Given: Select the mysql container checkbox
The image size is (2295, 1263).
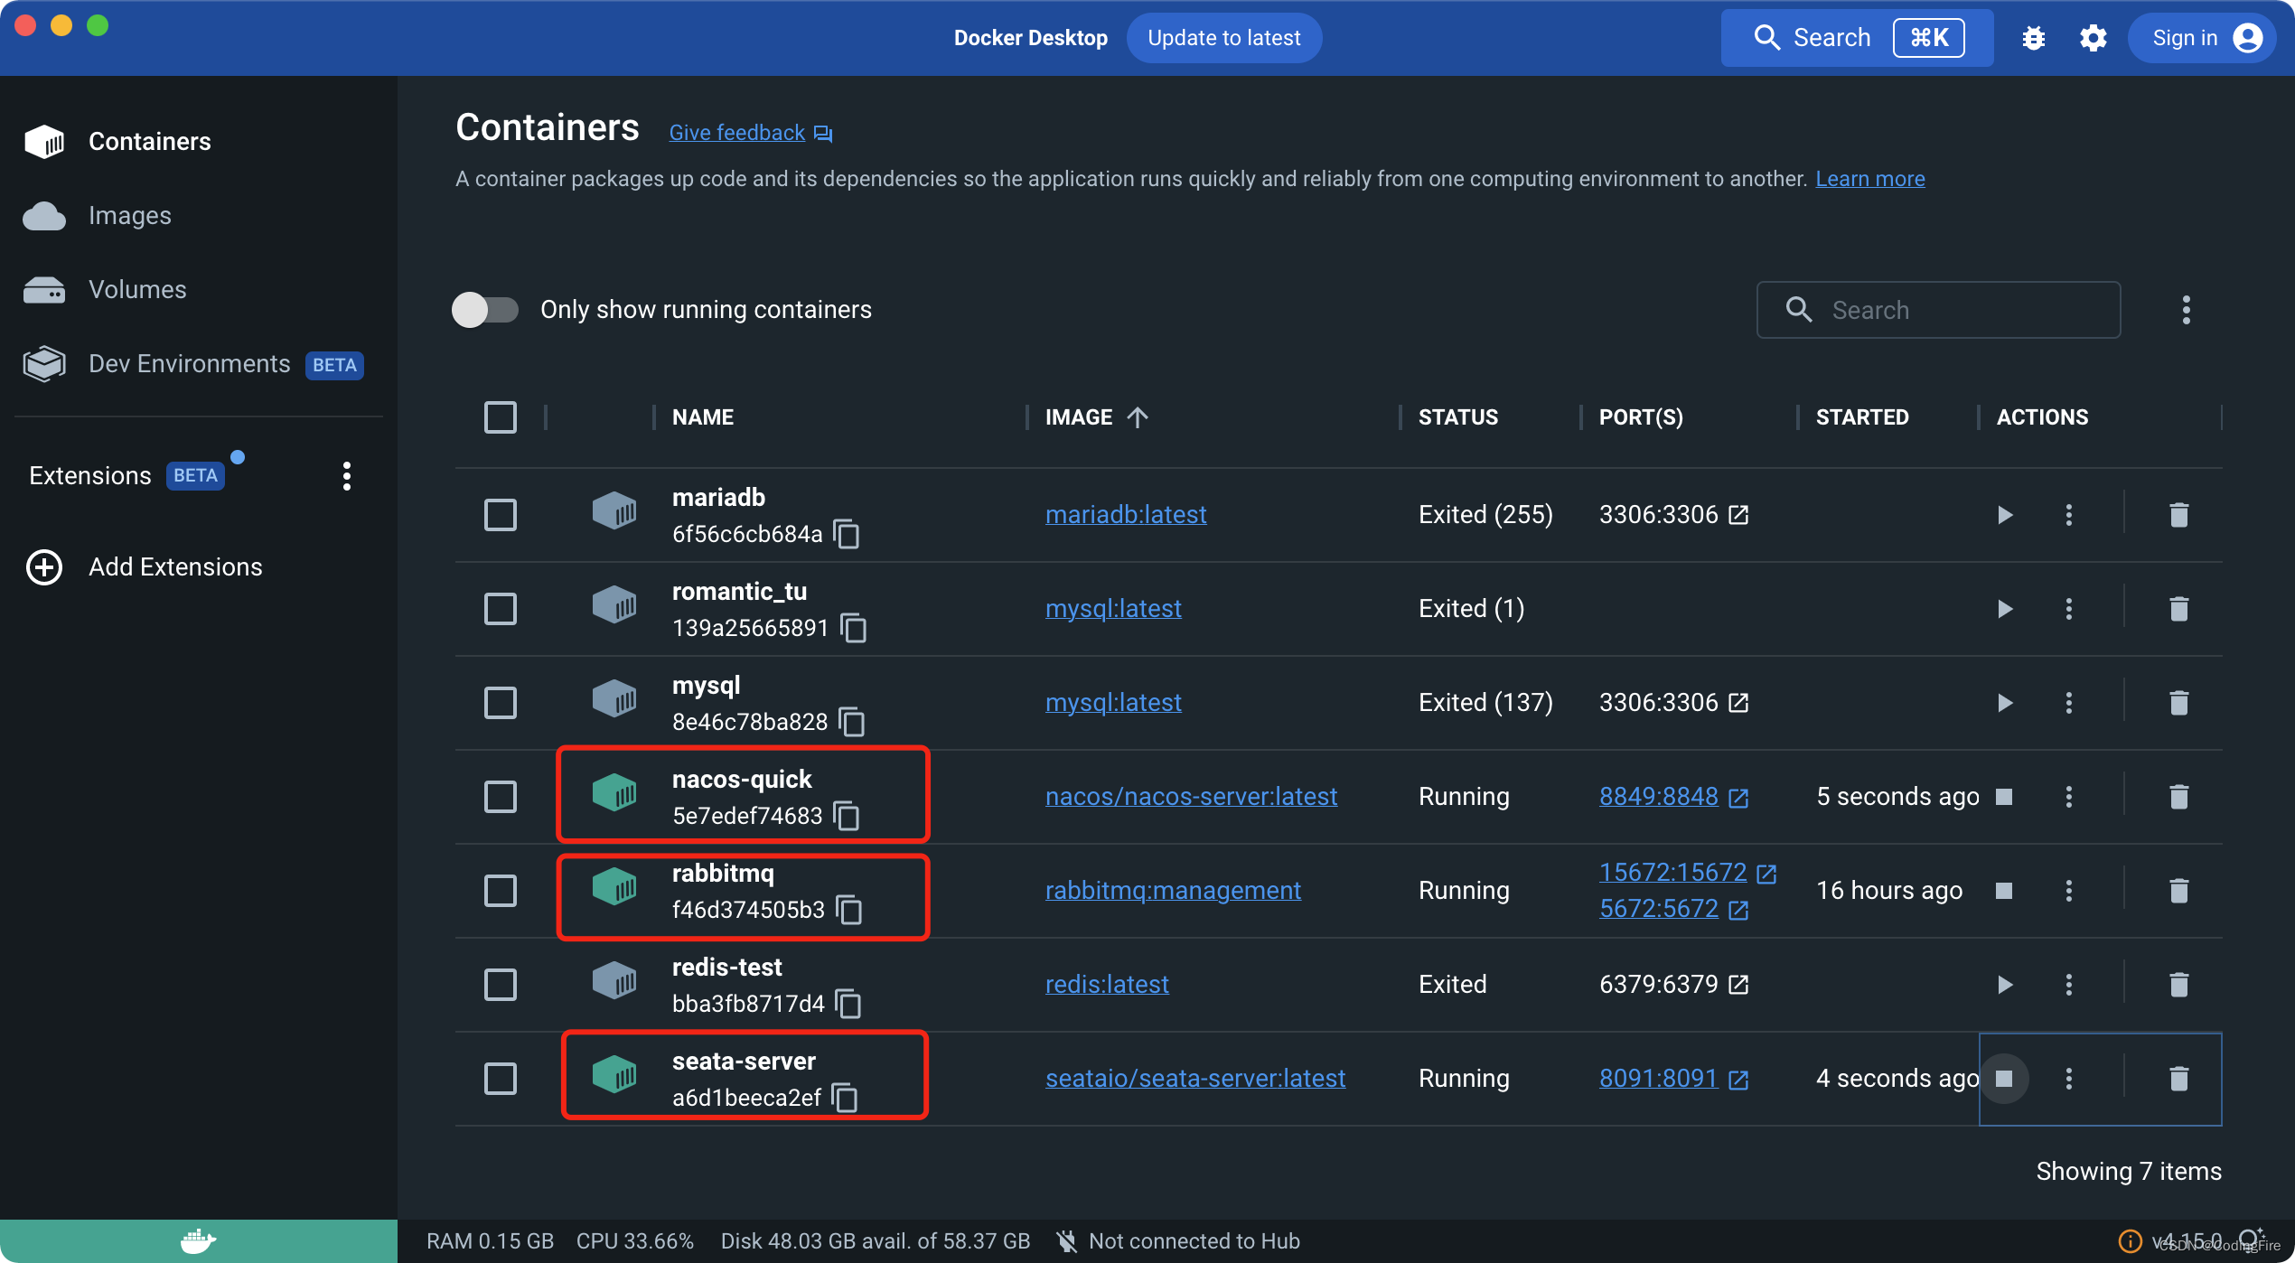Looking at the screenshot, I should pyautogui.click(x=501, y=703).
